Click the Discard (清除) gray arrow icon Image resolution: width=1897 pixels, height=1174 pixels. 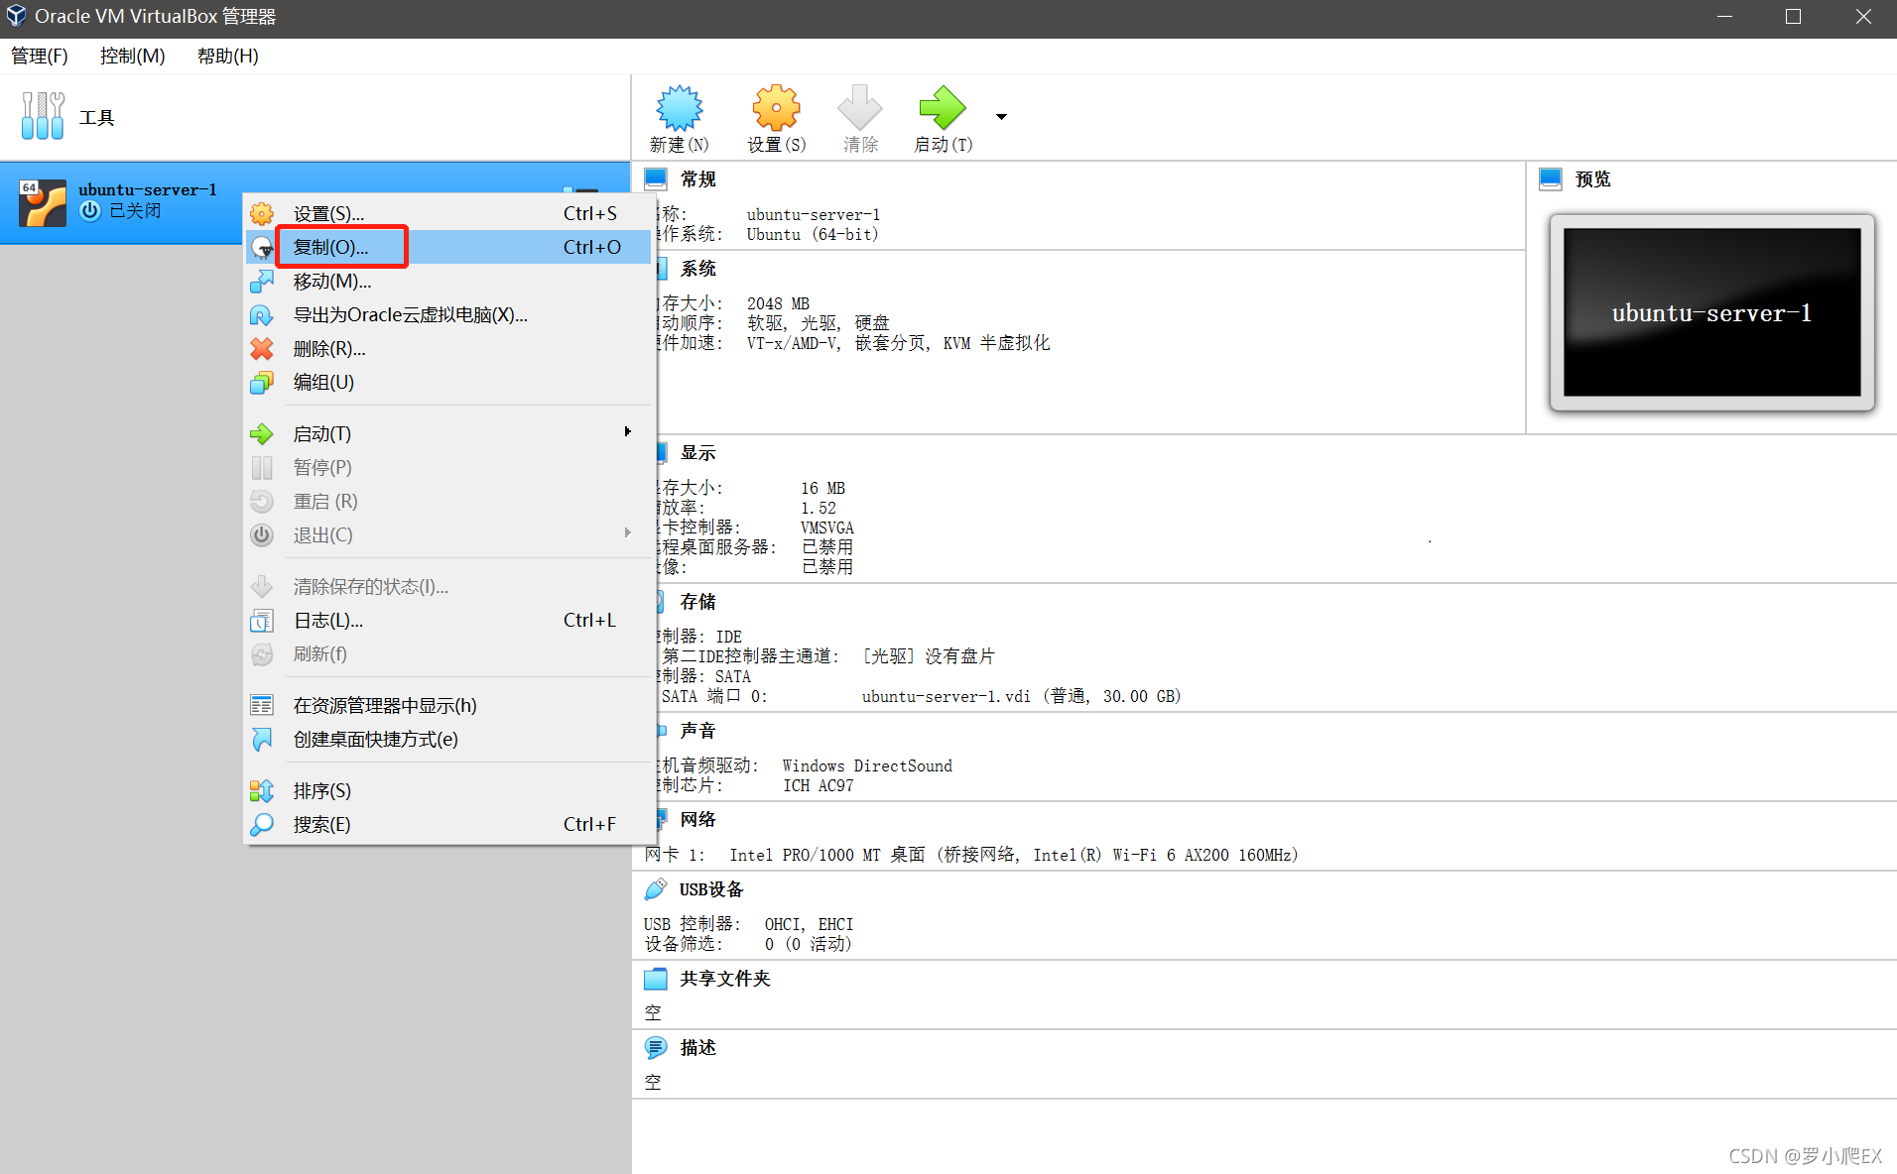[x=859, y=107]
